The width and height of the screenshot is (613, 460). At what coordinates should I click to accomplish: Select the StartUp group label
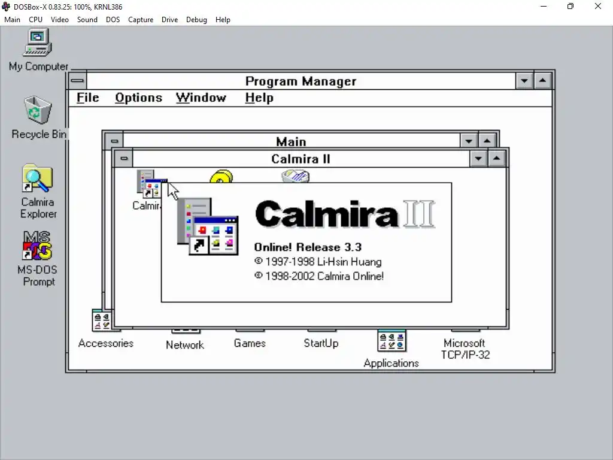[321, 343]
